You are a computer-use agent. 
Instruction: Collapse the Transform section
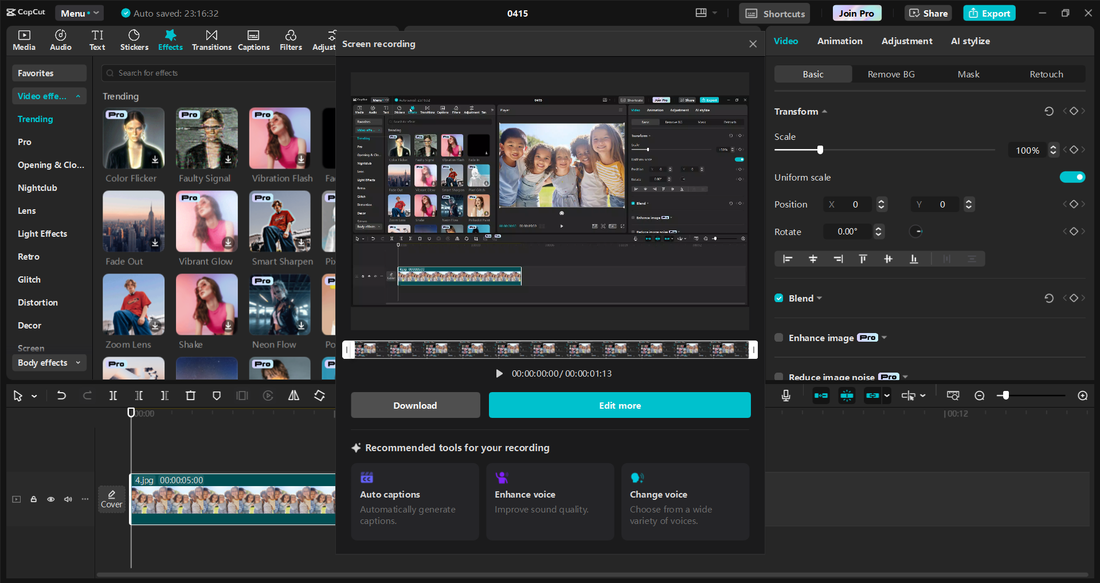pos(824,111)
